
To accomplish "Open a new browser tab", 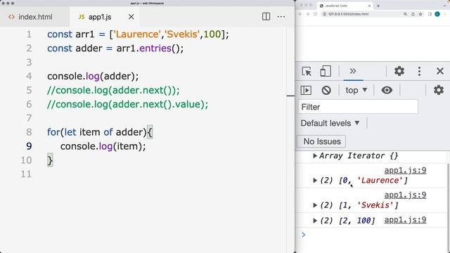I will click(378, 6).
